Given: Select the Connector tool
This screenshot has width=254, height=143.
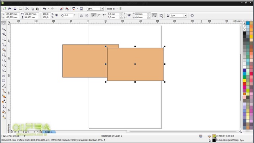Looking at the screenshot, I should (x=4, y=91).
